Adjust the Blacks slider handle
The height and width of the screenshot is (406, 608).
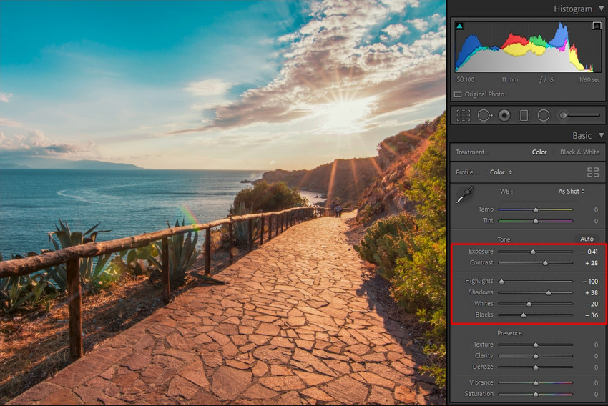pyautogui.click(x=524, y=315)
